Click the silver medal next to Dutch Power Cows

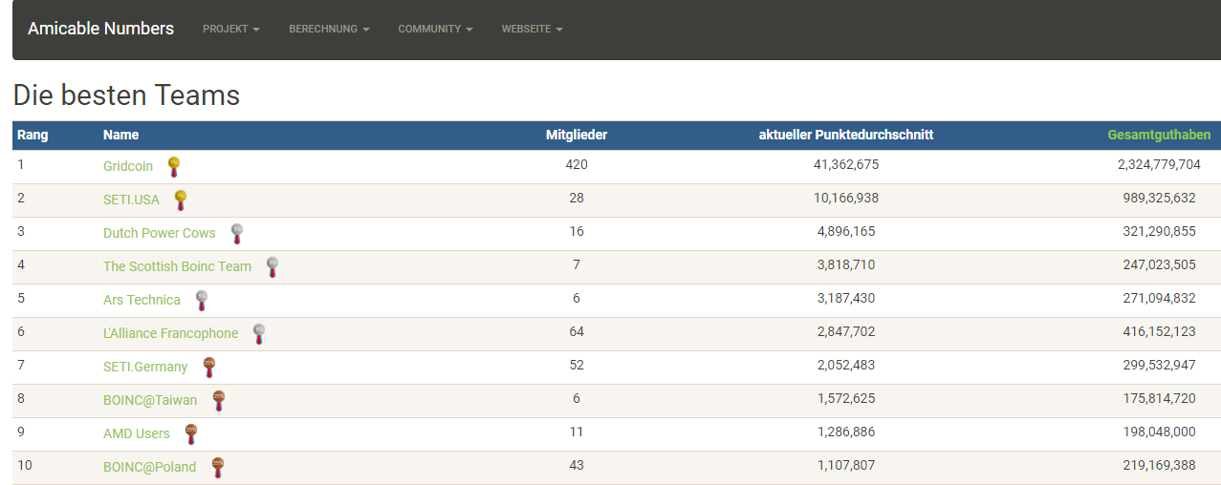[236, 234]
